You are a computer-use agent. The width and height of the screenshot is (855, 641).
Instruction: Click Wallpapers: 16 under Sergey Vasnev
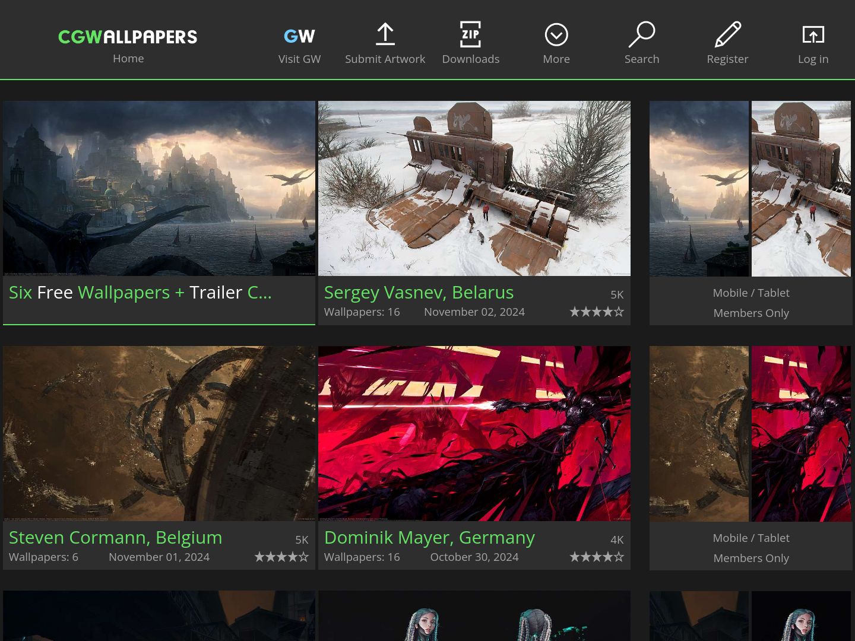362,312
